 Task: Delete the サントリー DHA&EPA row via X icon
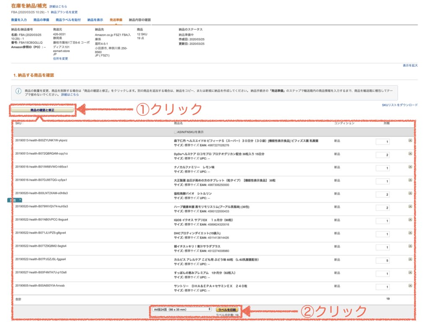point(410,286)
